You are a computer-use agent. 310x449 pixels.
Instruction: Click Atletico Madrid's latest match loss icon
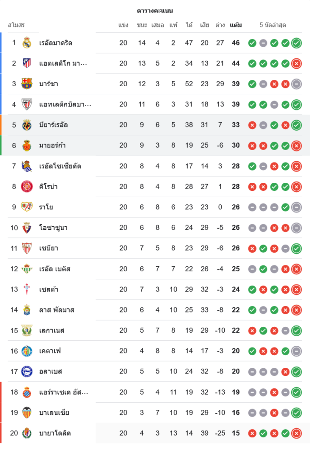296,63
